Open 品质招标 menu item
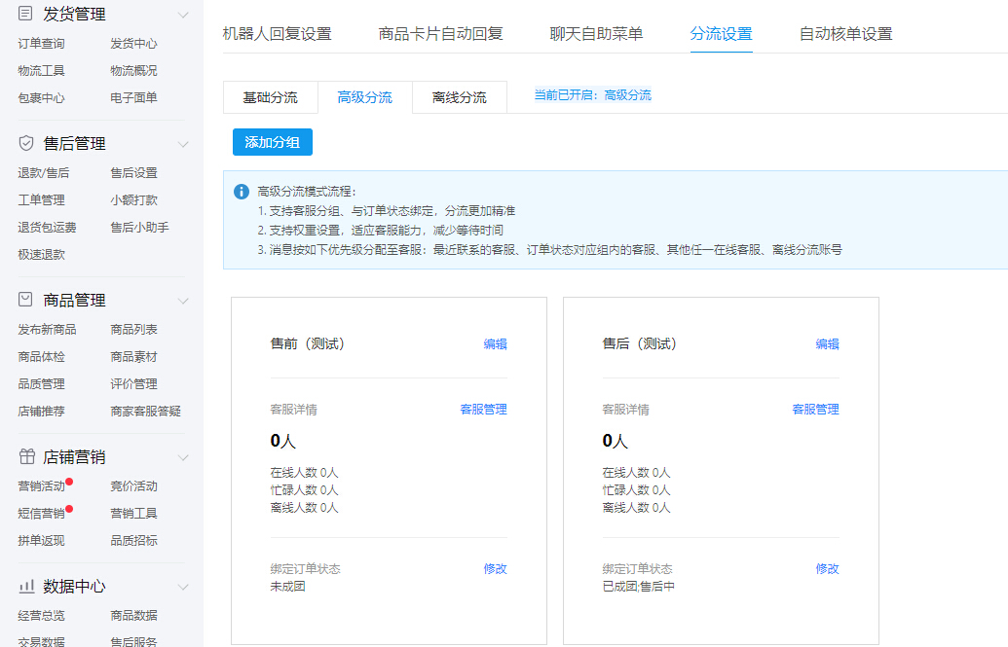1008x647 pixels. [x=133, y=540]
